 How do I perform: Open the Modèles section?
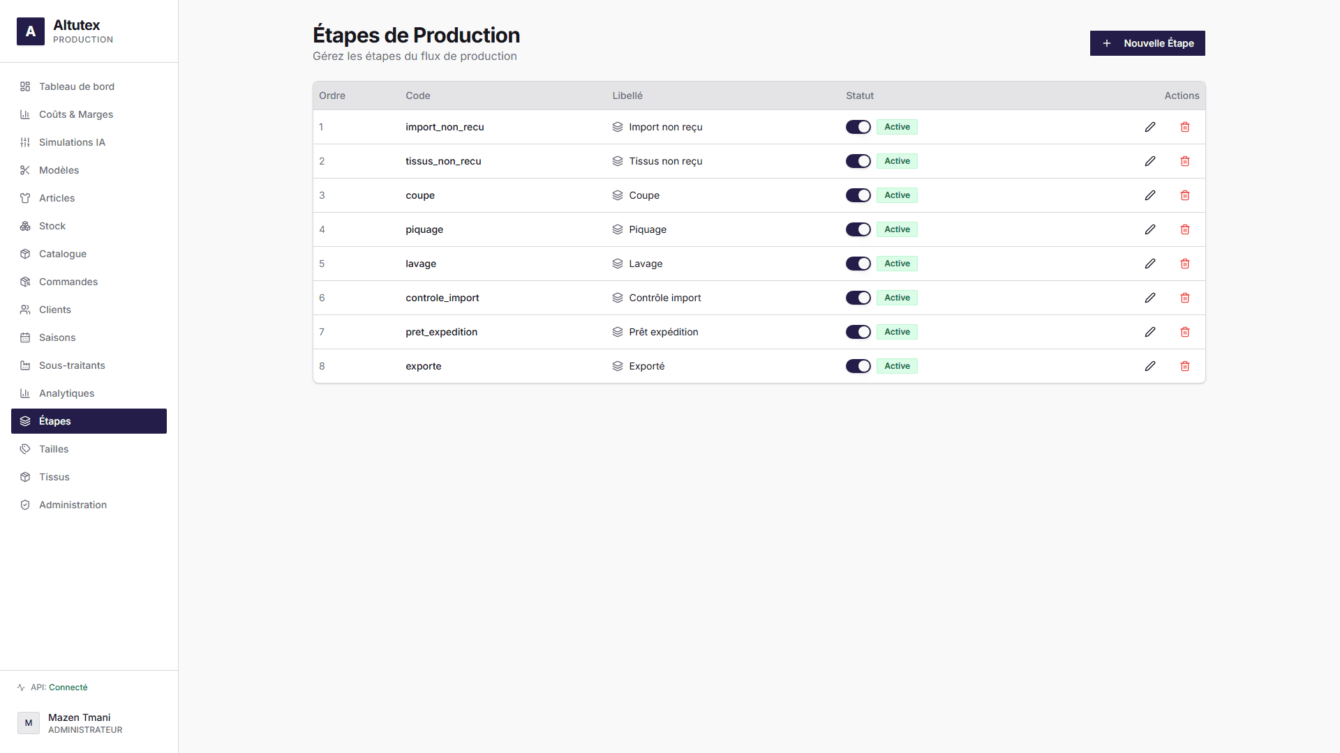pyautogui.click(x=89, y=170)
